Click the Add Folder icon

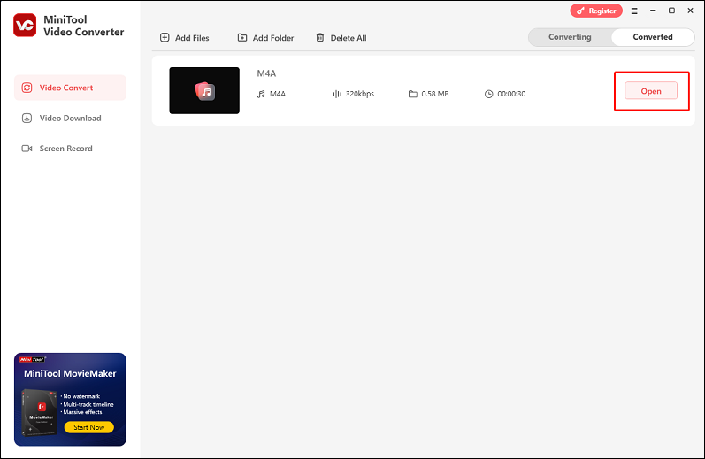point(242,38)
